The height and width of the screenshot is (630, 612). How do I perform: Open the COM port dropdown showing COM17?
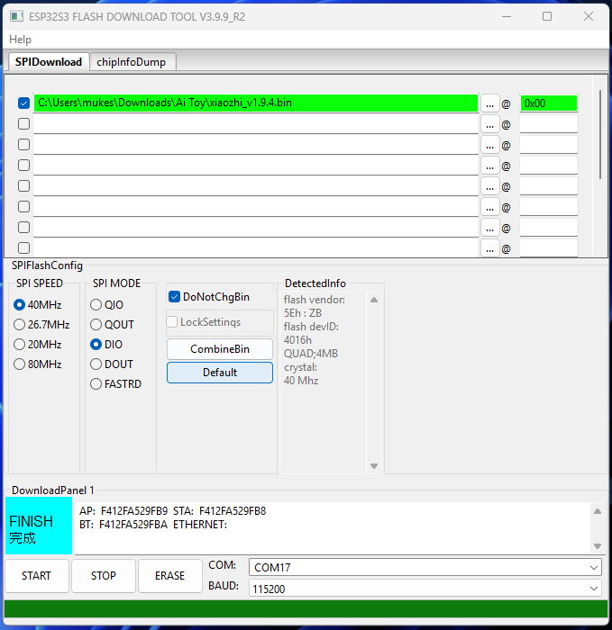(x=425, y=567)
